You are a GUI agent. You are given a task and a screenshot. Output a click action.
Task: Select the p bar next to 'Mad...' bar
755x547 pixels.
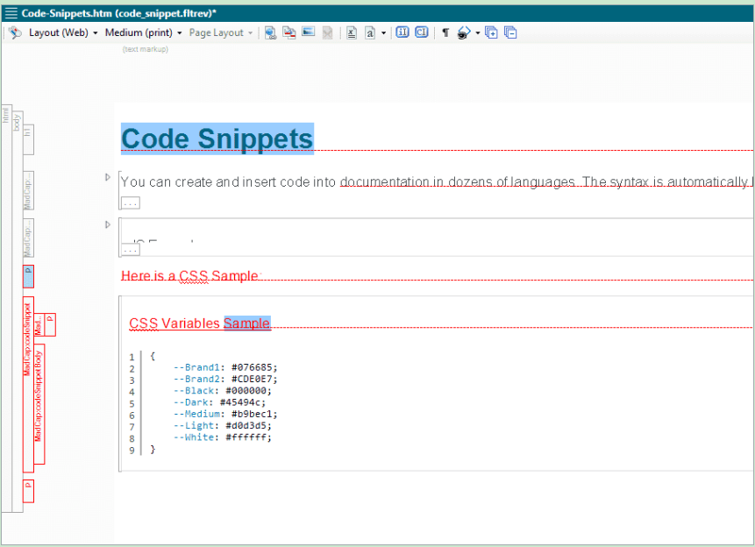tap(50, 325)
